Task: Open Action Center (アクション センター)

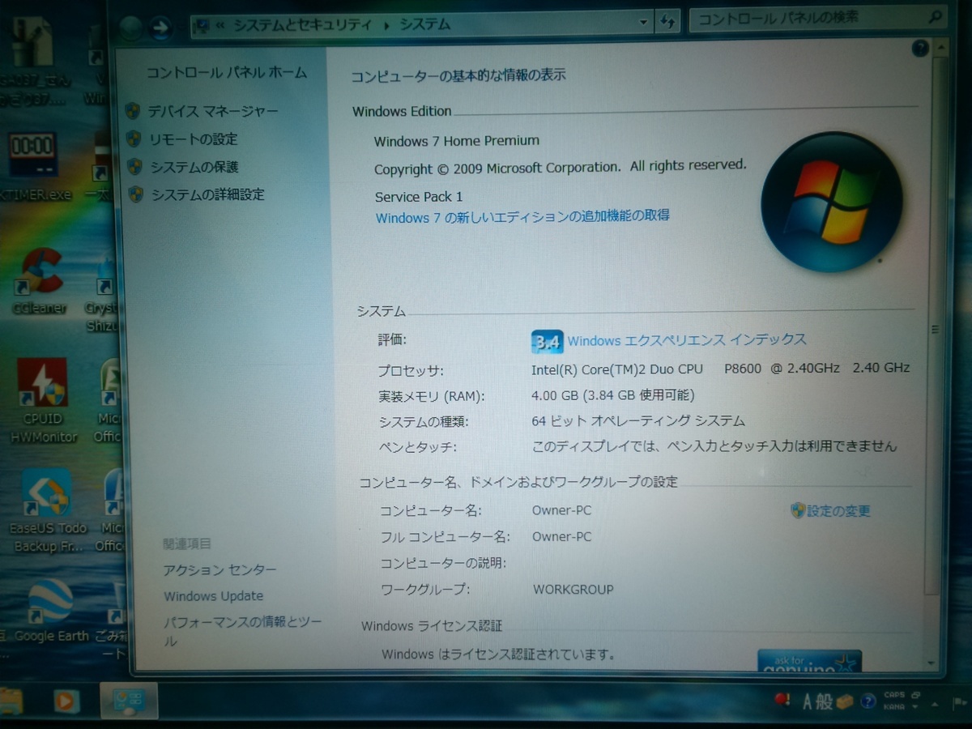Action: tap(220, 570)
